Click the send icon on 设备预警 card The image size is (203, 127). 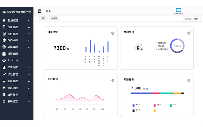tap(112, 33)
